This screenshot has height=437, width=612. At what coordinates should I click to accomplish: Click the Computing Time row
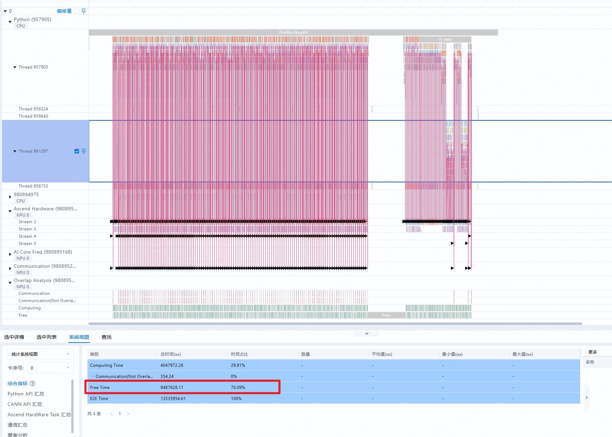(334, 365)
